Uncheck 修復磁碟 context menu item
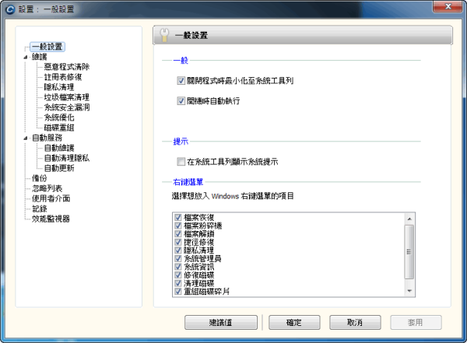 (x=178, y=275)
